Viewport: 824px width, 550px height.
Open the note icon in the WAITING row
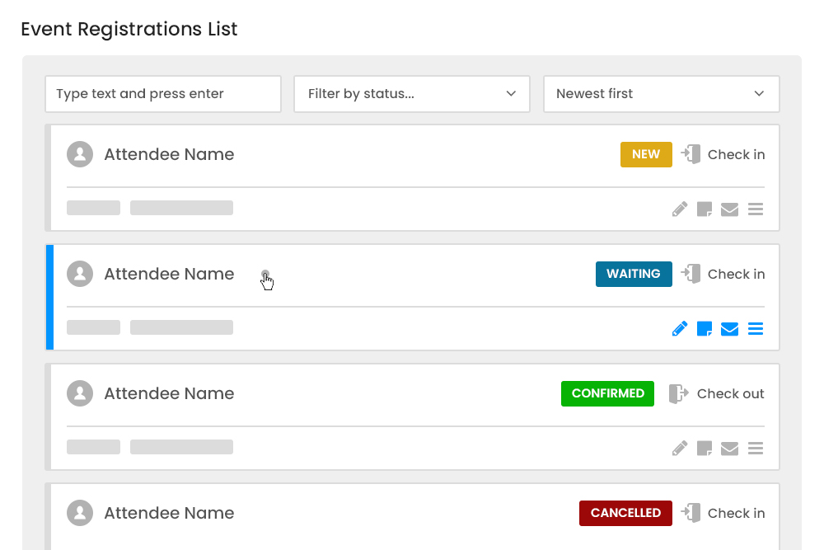(705, 329)
